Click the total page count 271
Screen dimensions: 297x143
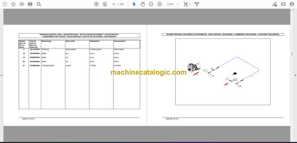(x=122, y=4)
